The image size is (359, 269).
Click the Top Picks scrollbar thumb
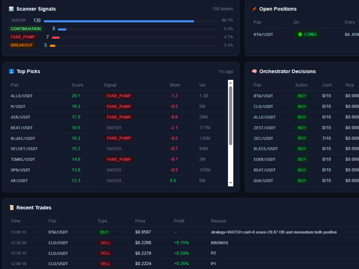[x=230, y=115]
